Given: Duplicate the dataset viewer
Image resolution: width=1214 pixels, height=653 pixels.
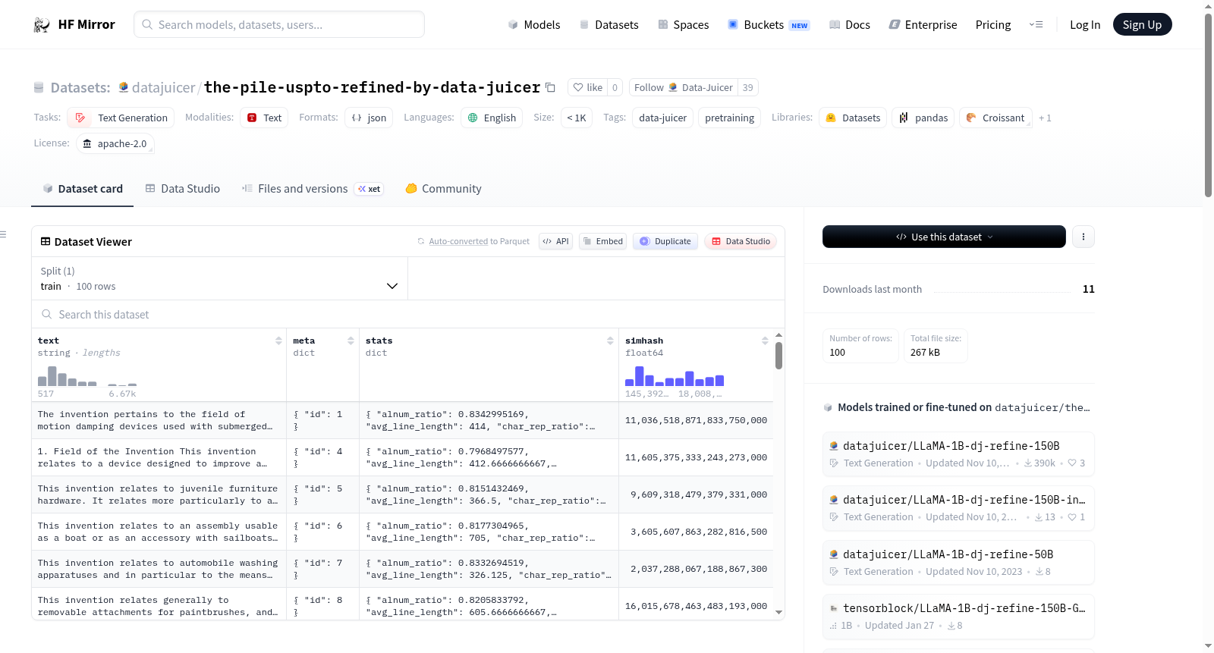Looking at the screenshot, I should point(665,241).
